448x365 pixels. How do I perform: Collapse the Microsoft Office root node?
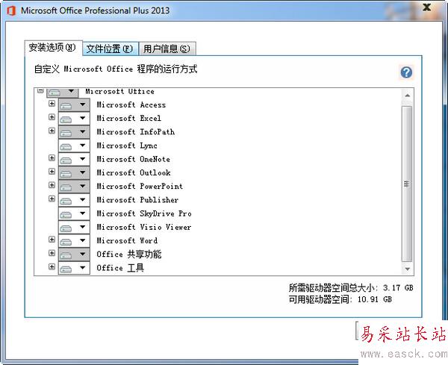click(40, 91)
